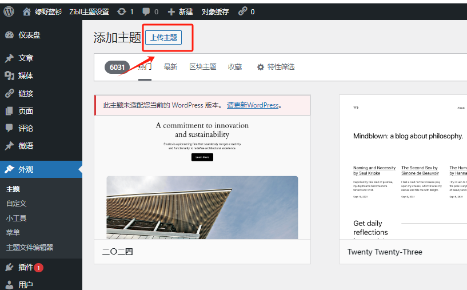Open the 菜单 submenu item
467x290 pixels.
click(13, 232)
